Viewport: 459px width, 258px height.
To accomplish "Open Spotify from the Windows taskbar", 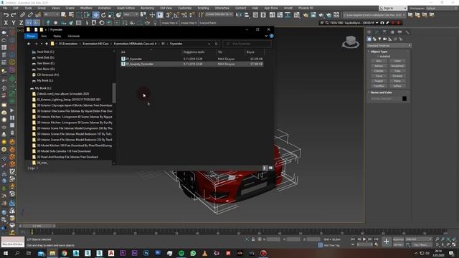I will (181, 253).
